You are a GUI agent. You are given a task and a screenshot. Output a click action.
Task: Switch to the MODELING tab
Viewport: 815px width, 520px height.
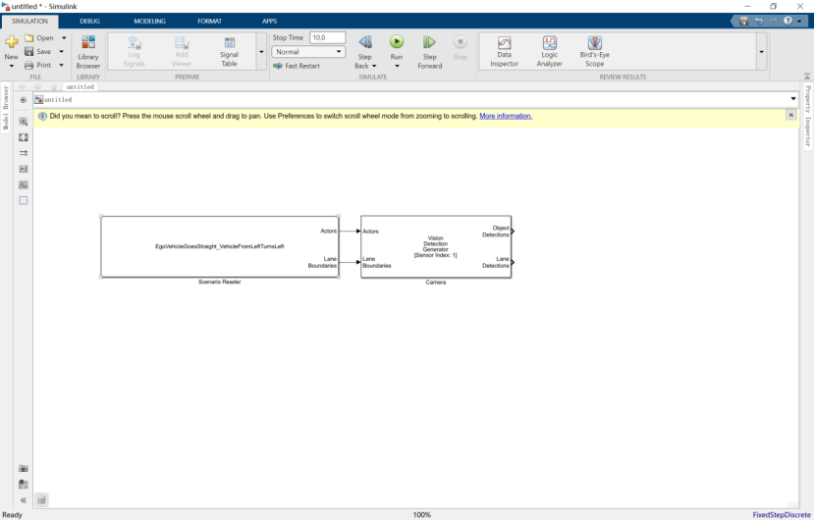click(149, 22)
